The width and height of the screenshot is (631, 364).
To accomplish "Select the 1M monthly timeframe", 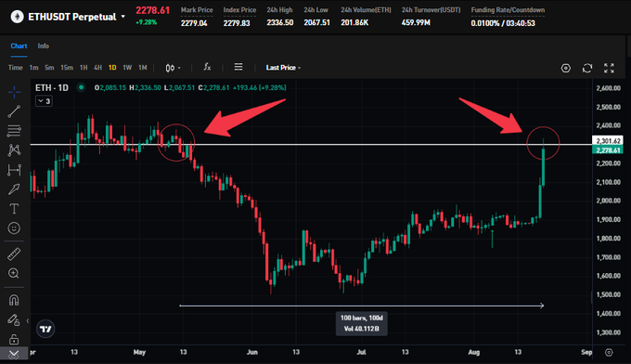I will tap(143, 68).
